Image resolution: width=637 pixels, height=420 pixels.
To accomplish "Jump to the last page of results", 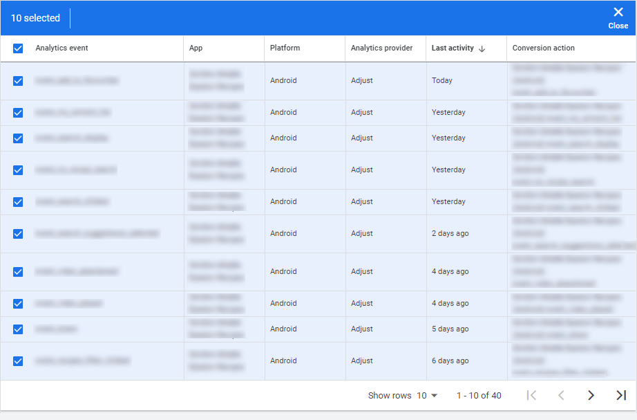I will pyautogui.click(x=620, y=395).
